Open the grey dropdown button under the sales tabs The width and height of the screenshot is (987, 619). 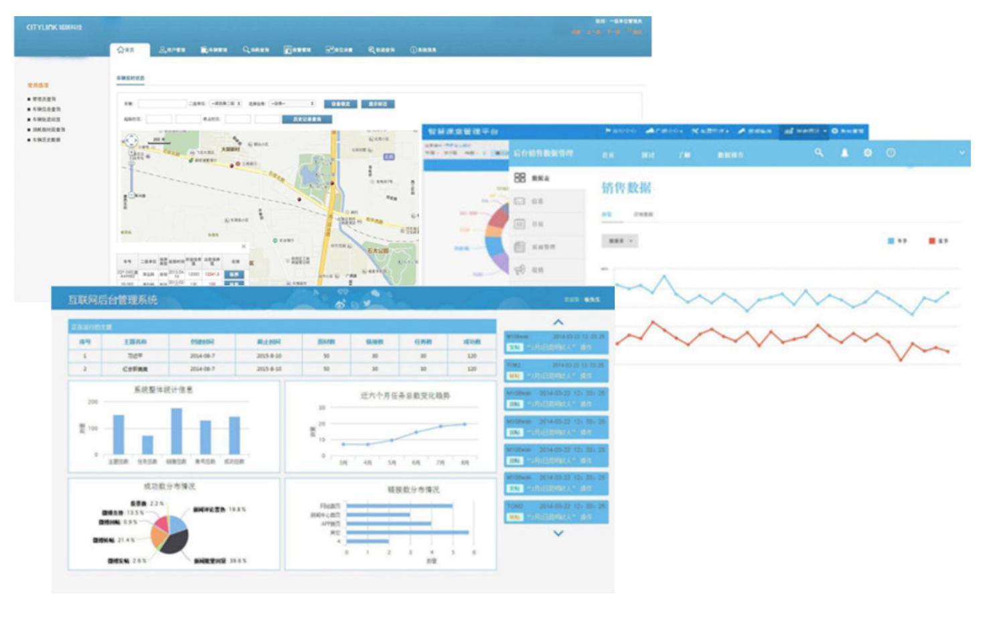[619, 240]
